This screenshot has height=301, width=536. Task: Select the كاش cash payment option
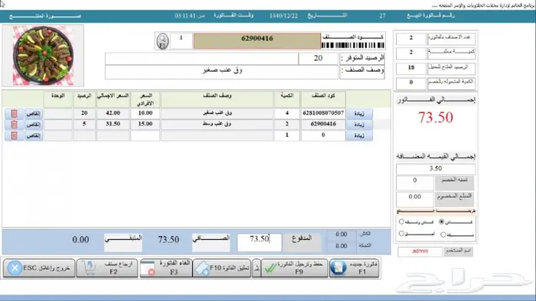click(442, 222)
